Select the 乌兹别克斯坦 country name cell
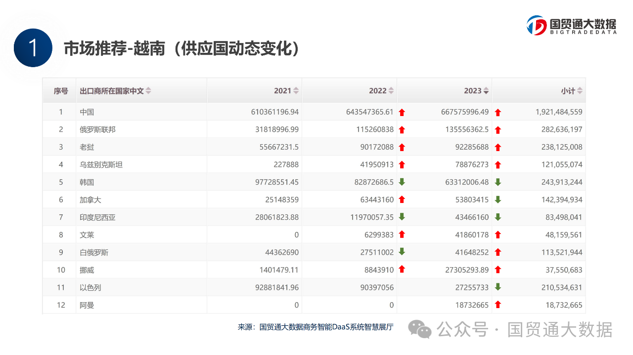Image resolution: width=633 pixels, height=355 pixels. click(101, 164)
